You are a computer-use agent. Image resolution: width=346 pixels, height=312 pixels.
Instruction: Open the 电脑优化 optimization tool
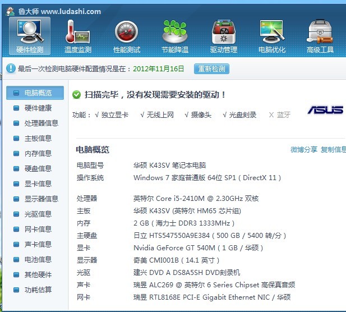point(272,36)
